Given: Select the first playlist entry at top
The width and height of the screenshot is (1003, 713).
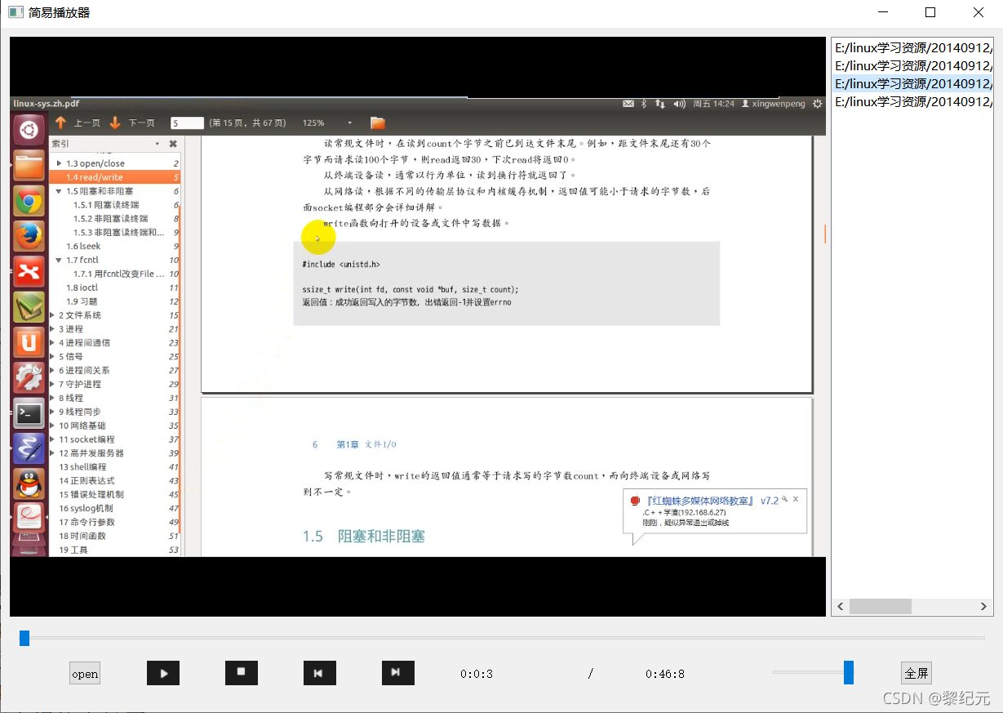Looking at the screenshot, I should (x=912, y=47).
